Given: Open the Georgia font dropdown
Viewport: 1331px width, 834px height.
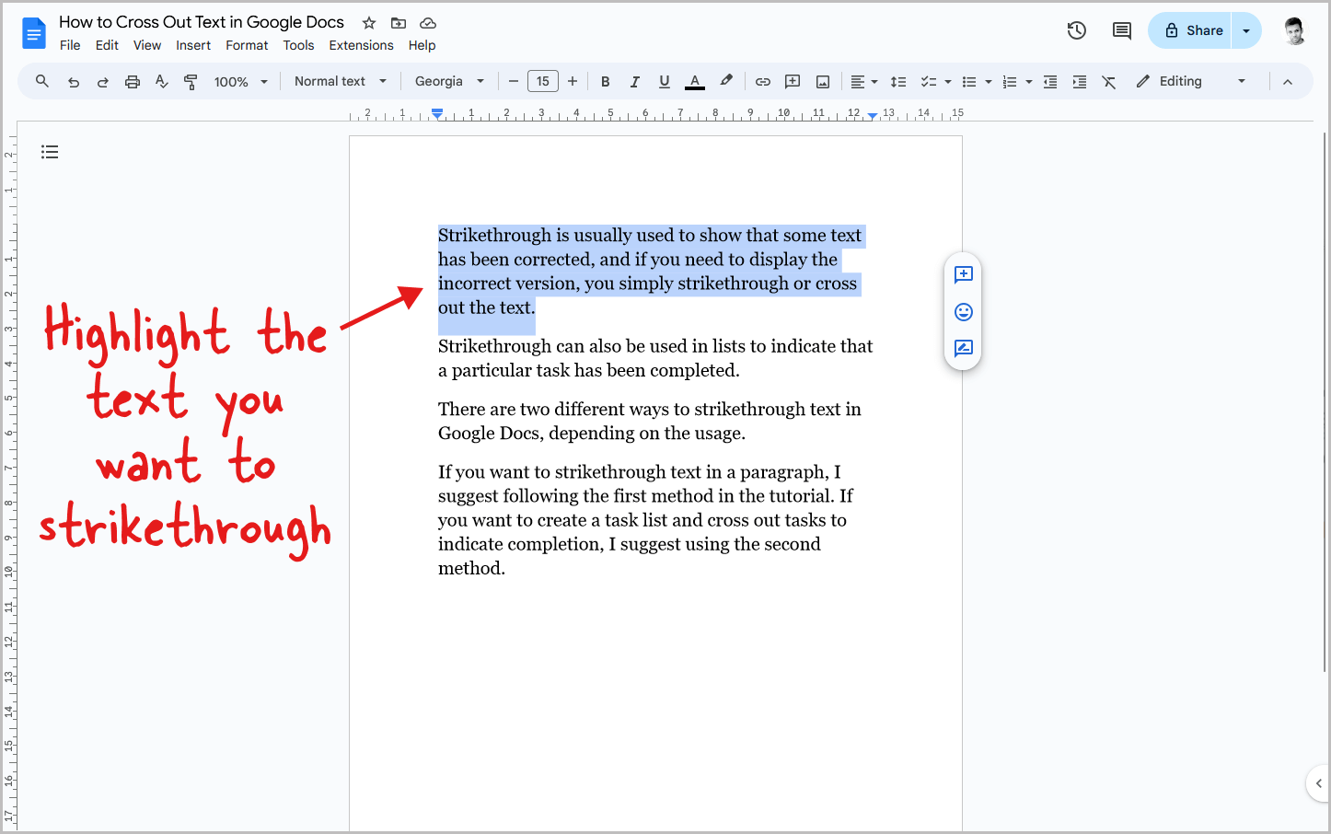Looking at the screenshot, I should click(x=449, y=81).
